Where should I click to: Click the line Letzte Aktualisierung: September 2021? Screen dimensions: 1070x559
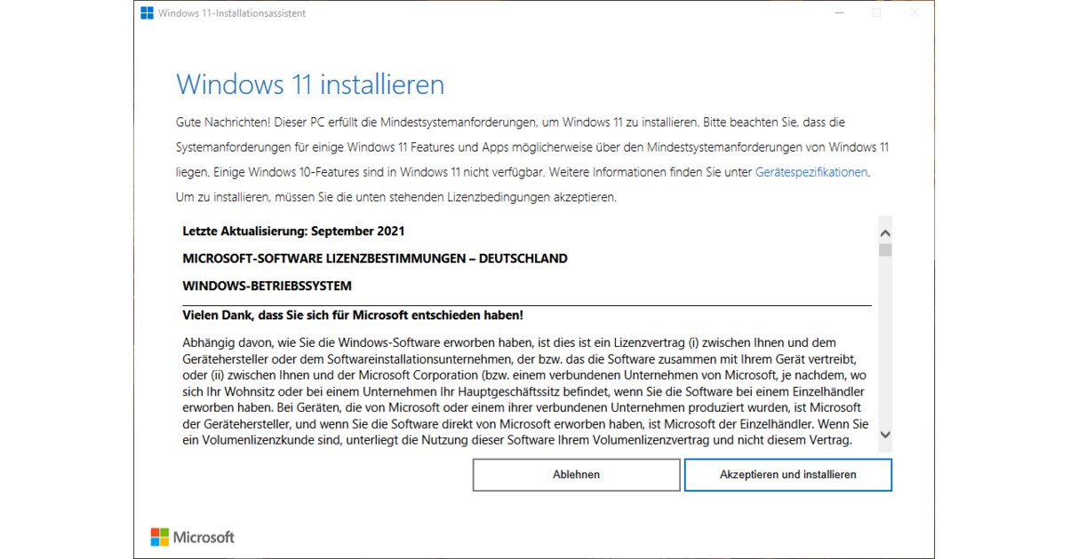(x=293, y=232)
